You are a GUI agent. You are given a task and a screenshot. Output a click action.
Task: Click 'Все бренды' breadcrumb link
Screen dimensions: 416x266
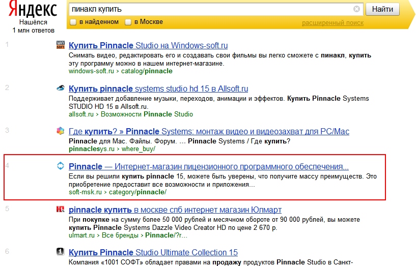120,235
